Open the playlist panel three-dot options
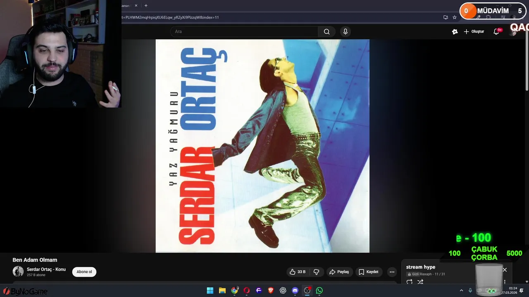 [505, 282]
